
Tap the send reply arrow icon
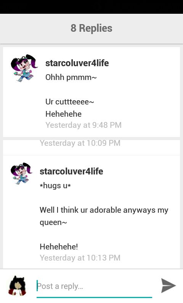[x=169, y=285]
